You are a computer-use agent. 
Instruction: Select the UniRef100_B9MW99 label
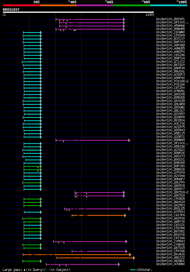170,140
